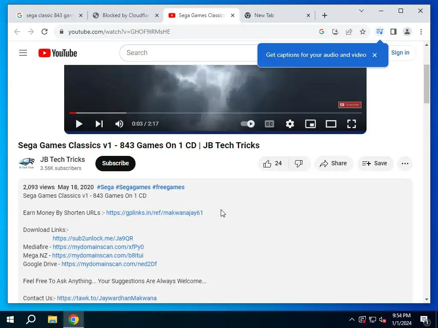Open Mediafire mydomainscan link
The image size is (438, 328).
point(98,247)
